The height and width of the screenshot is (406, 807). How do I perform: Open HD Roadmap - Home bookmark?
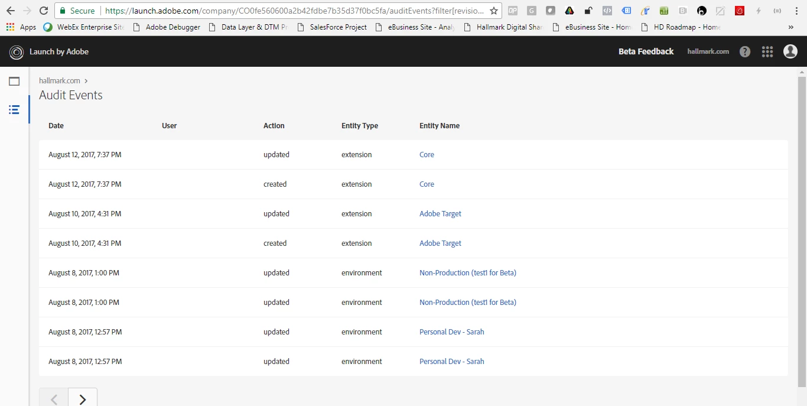coord(681,27)
